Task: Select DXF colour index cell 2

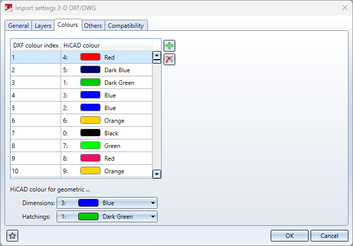Action: pos(35,70)
